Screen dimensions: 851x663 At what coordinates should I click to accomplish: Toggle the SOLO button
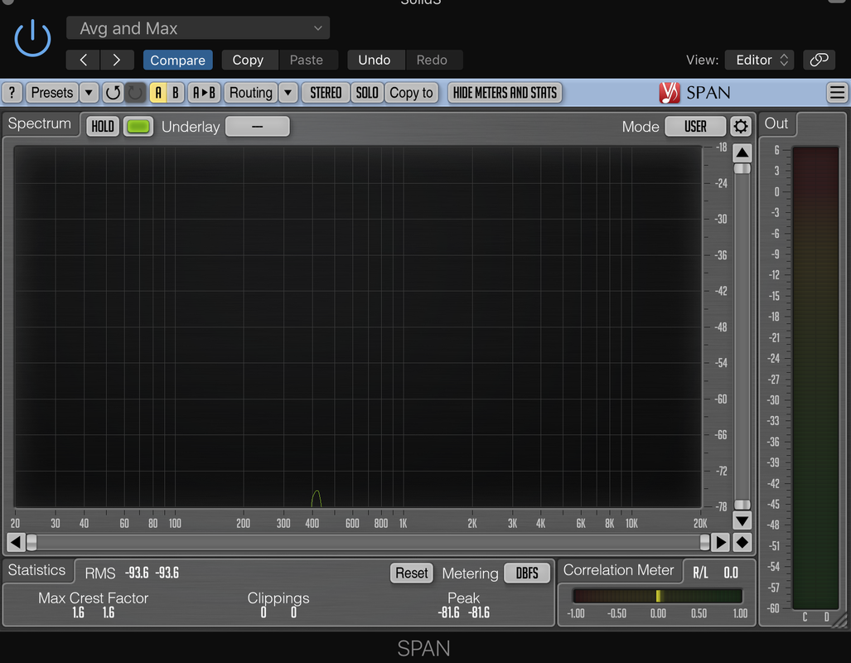[367, 93]
